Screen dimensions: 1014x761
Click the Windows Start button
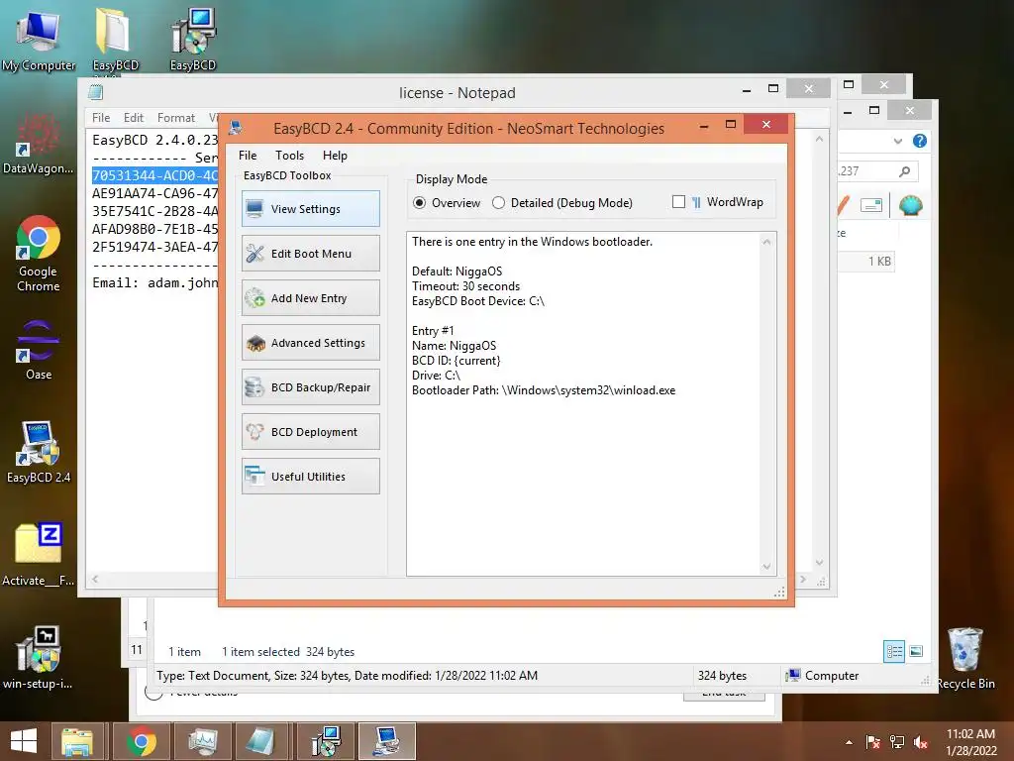pos(24,741)
